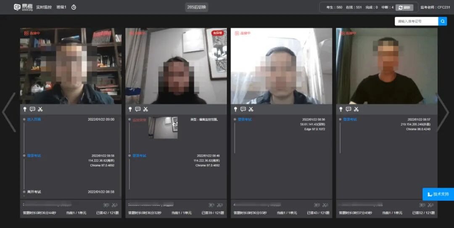The width and height of the screenshot is (454, 228).
Task: Click scissors icon under the bookshelf video
Action: [x=40, y=109]
